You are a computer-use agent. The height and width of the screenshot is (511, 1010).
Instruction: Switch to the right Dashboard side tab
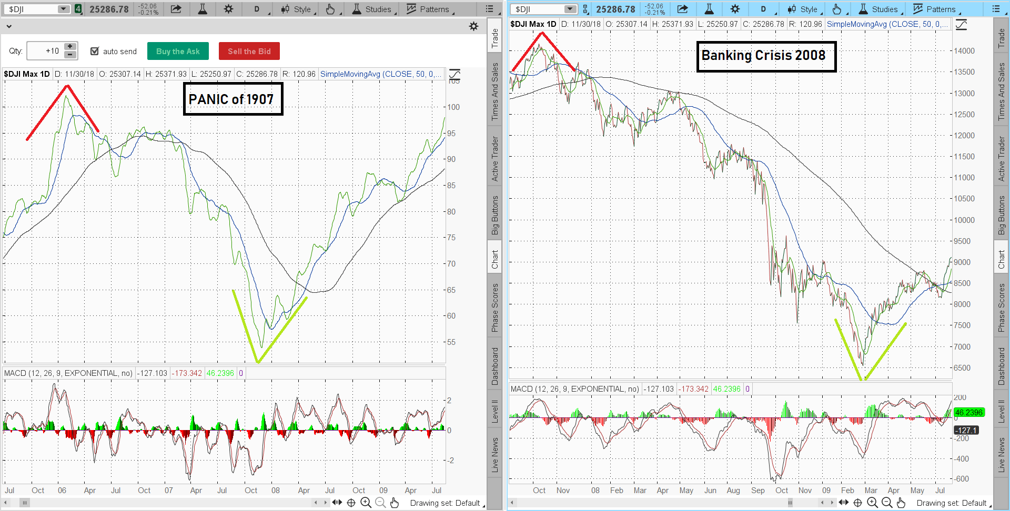[x=1001, y=366]
